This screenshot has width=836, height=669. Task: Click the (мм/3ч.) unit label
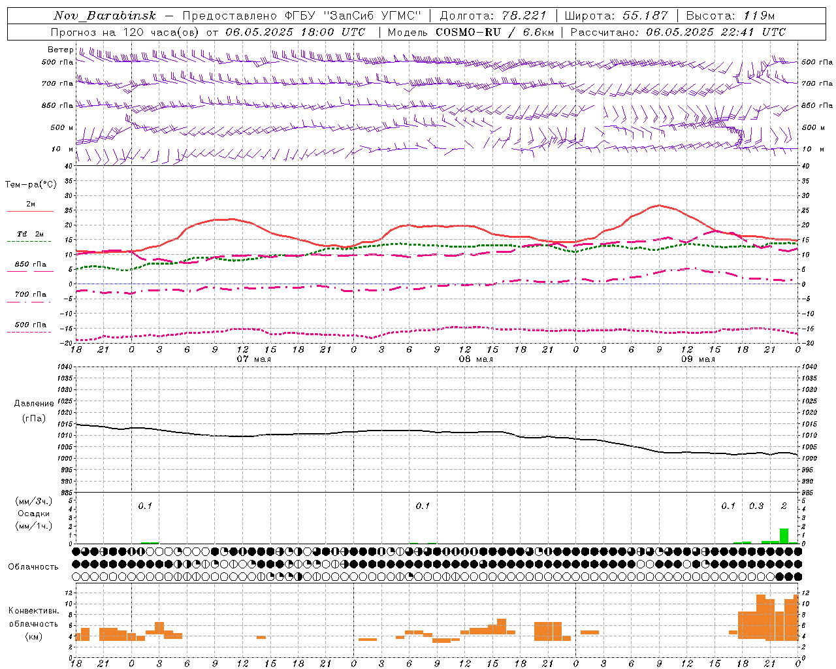point(34,501)
